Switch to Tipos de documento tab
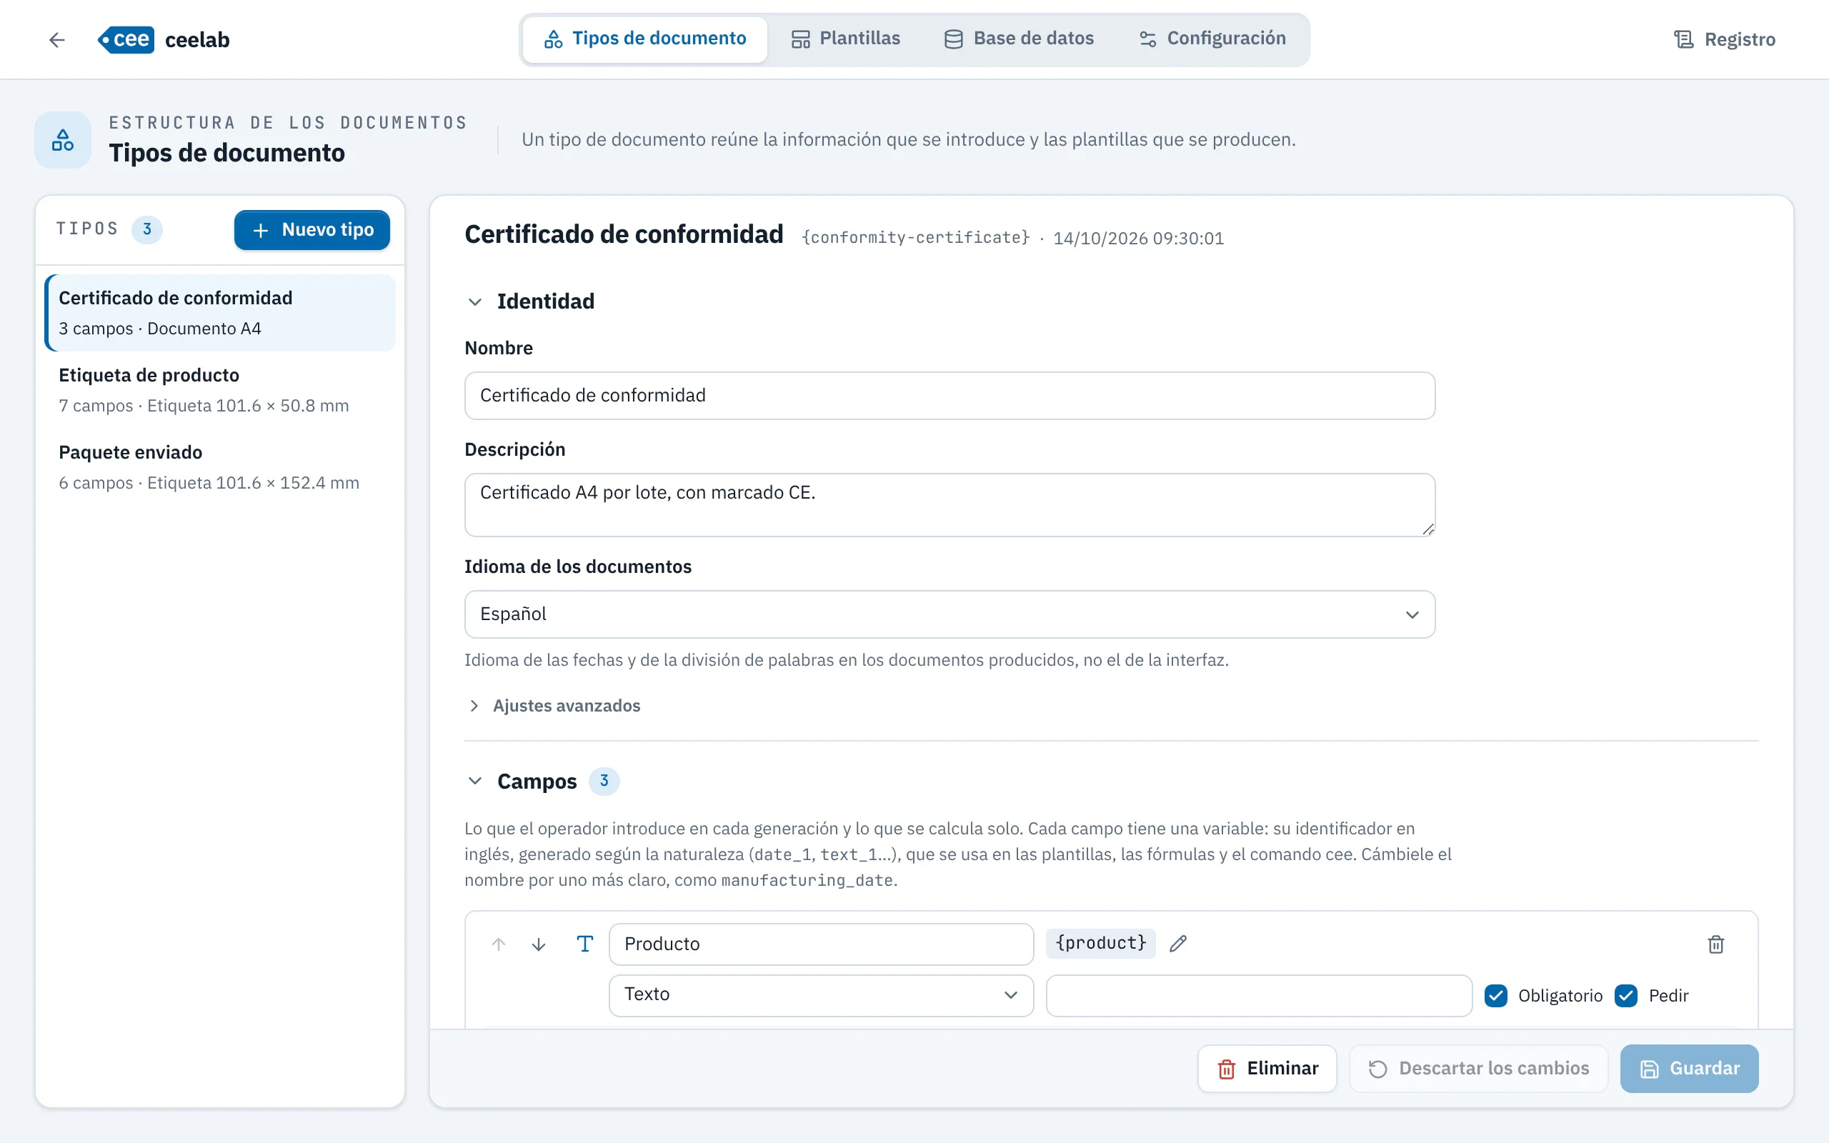Viewport: 1829px width, 1143px height. [644, 39]
